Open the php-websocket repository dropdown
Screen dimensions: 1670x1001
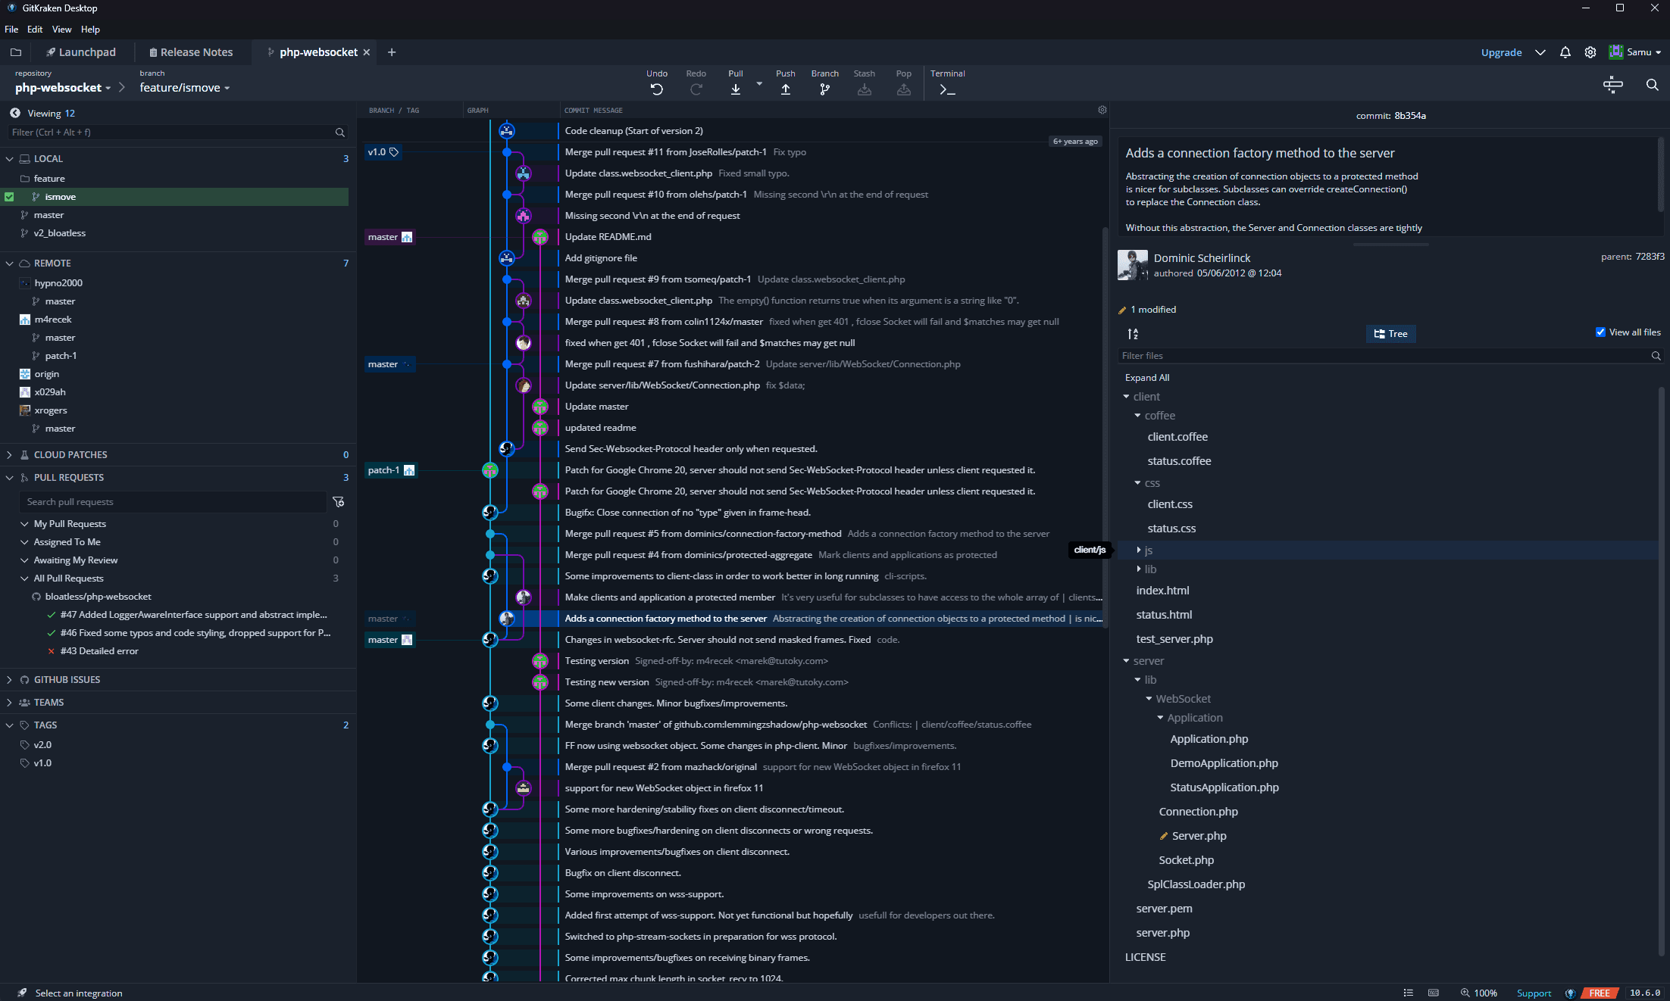point(63,88)
